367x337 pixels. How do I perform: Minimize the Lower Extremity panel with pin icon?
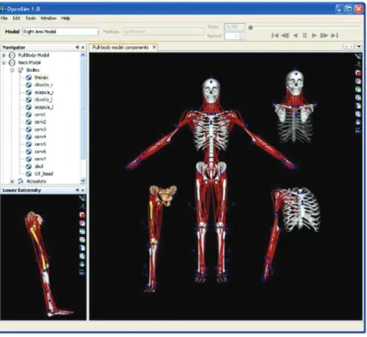77,190
